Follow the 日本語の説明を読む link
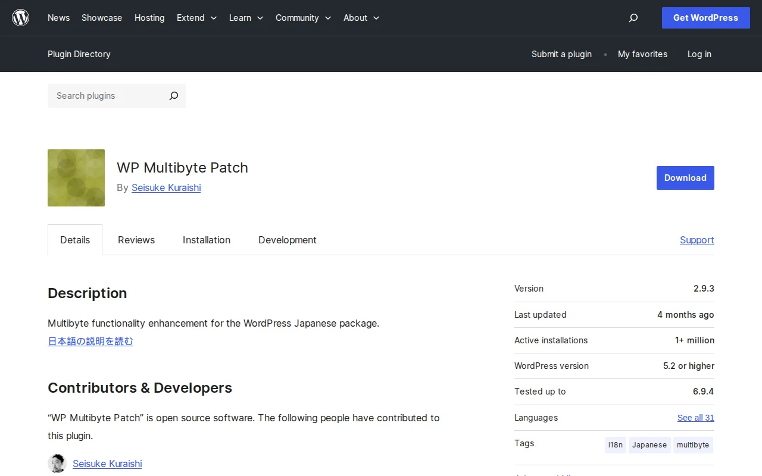Screen dimensions: 762x476 point(90,341)
